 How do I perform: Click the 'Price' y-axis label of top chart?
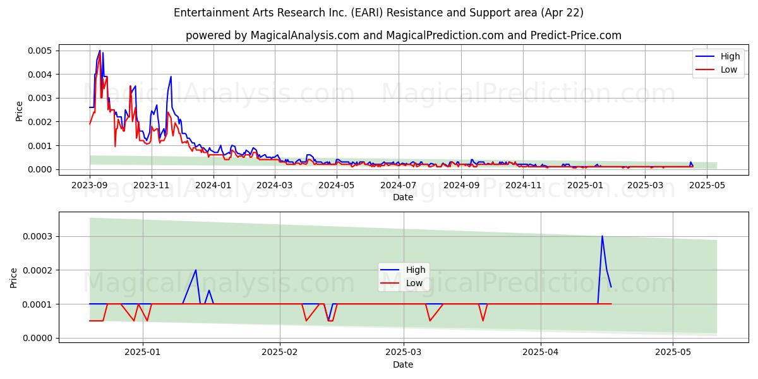tap(19, 111)
